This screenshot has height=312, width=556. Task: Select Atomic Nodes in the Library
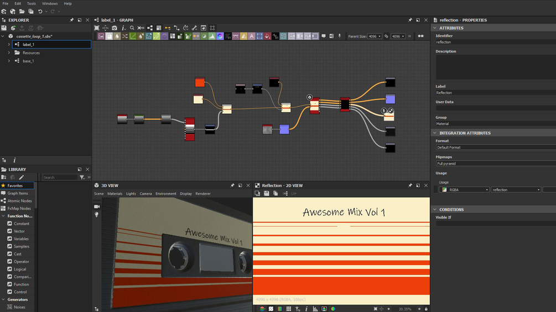[17, 201]
